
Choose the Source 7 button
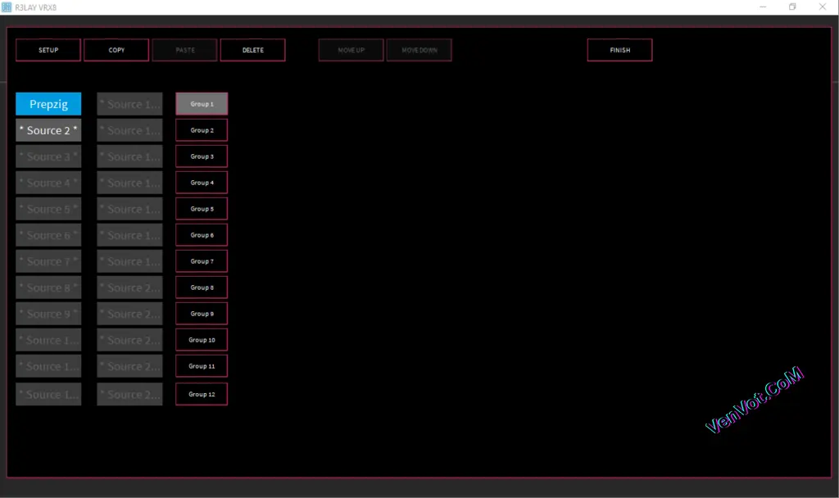pos(48,261)
